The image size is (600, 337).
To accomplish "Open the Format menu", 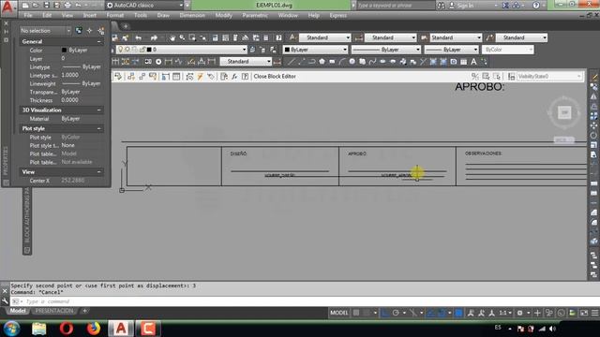I will pos(114,16).
